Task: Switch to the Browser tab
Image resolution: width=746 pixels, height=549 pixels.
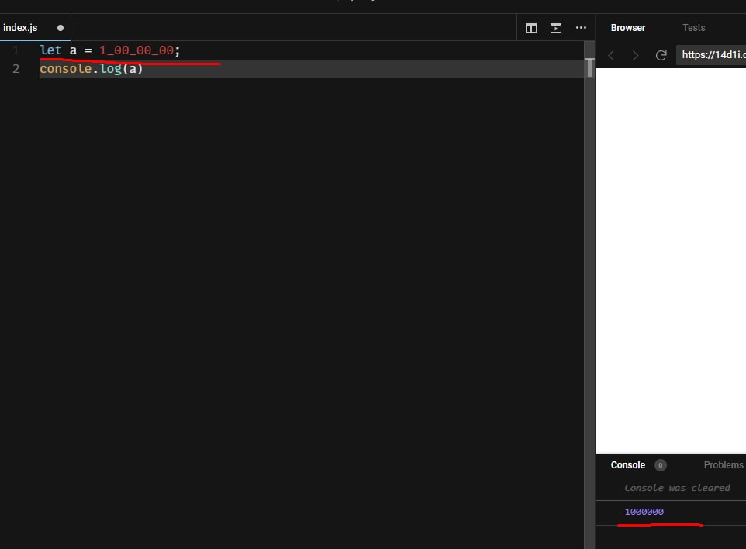Action: [628, 28]
